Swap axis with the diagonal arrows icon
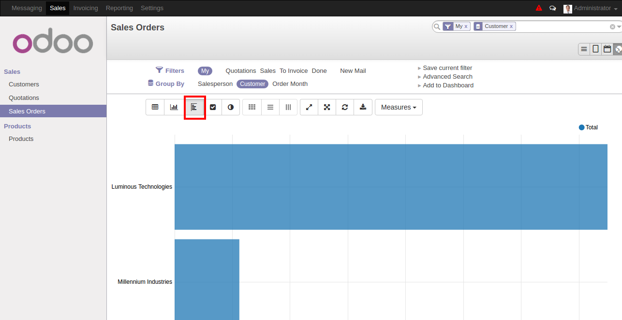The height and width of the screenshot is (320, 622). (309, 107)
